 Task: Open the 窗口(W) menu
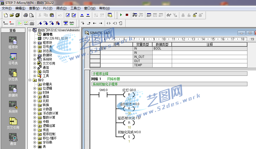[x=90, y=8]
